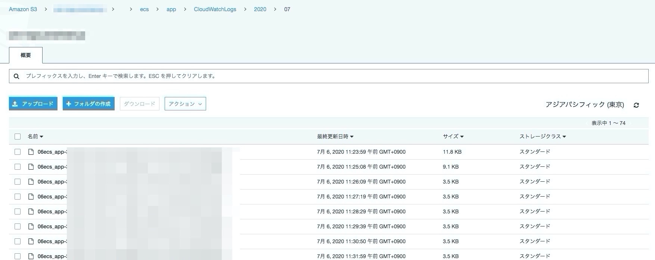This screenshot has width=655, height=260.
Task: Select the 概要 tab
Action: click(x=26, y=55)
